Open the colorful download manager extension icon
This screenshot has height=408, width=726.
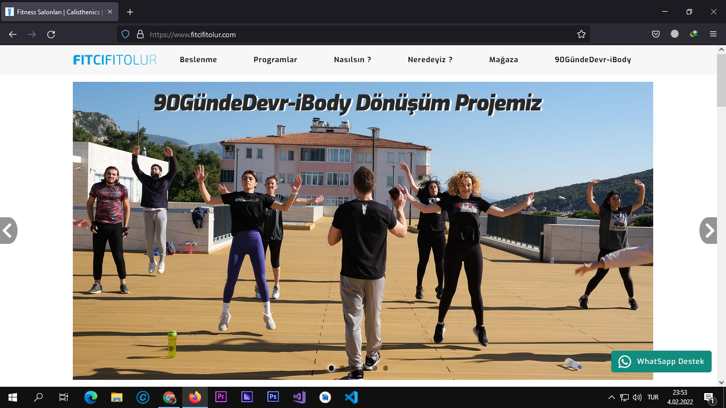pos(694,34)
